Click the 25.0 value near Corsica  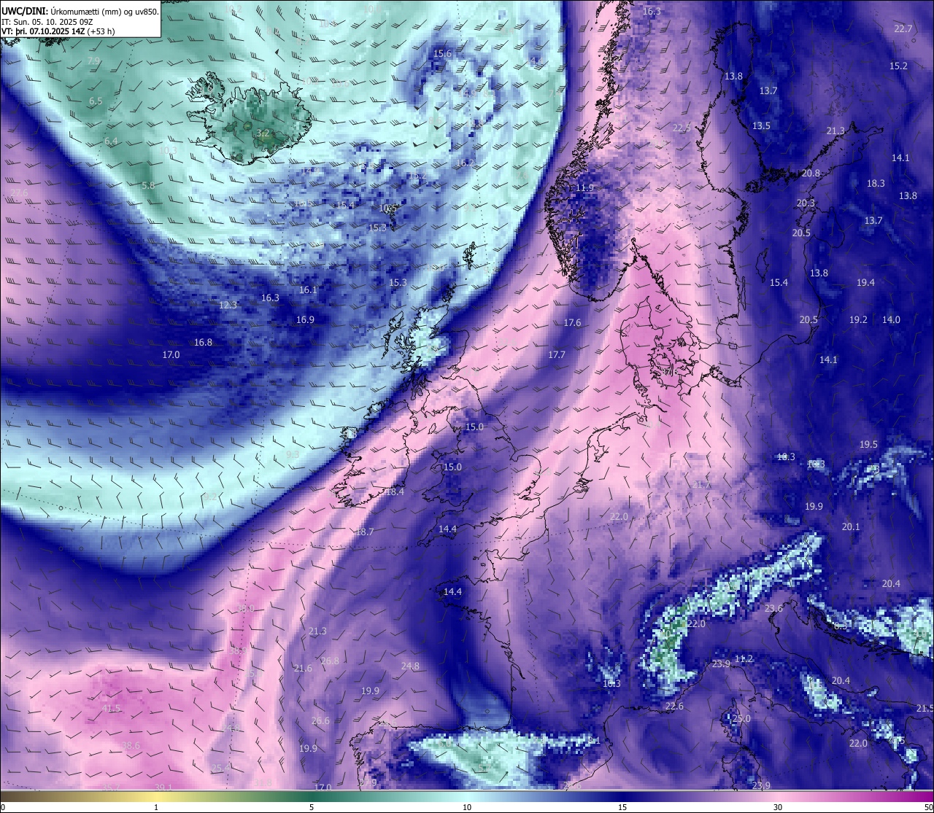tap(741, 718)
